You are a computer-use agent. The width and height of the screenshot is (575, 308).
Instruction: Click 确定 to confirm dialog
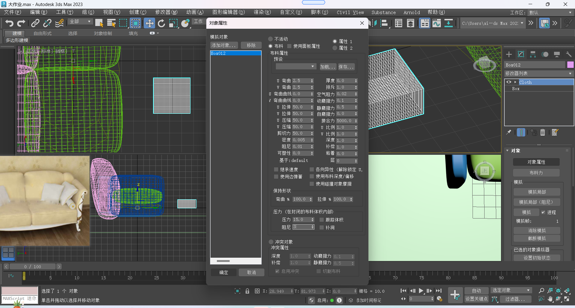(x=223, y=272)
